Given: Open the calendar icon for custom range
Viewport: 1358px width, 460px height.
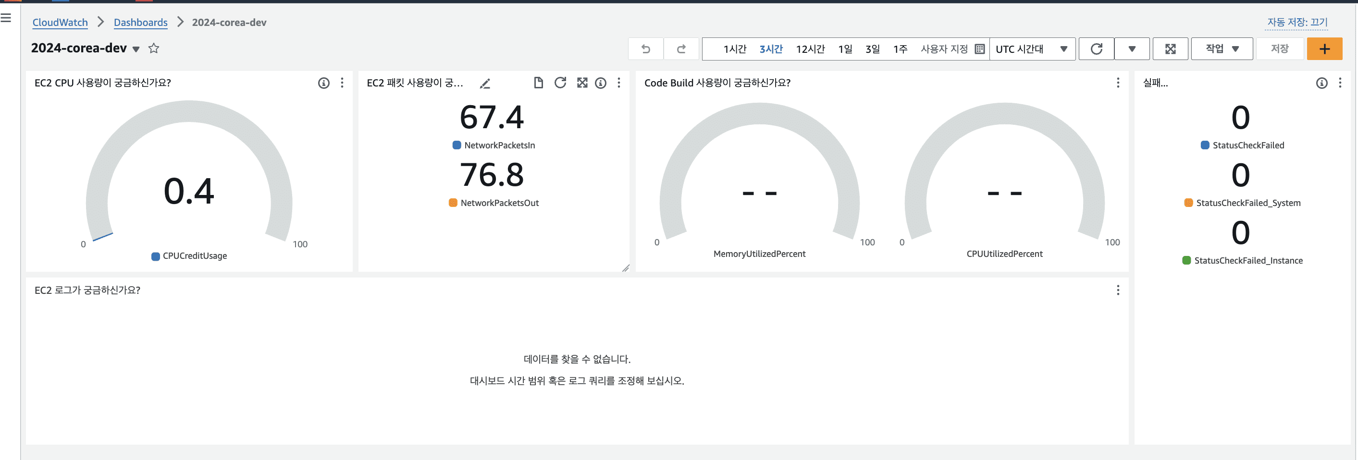Looking at the screenshot, I should click(979, 49).
